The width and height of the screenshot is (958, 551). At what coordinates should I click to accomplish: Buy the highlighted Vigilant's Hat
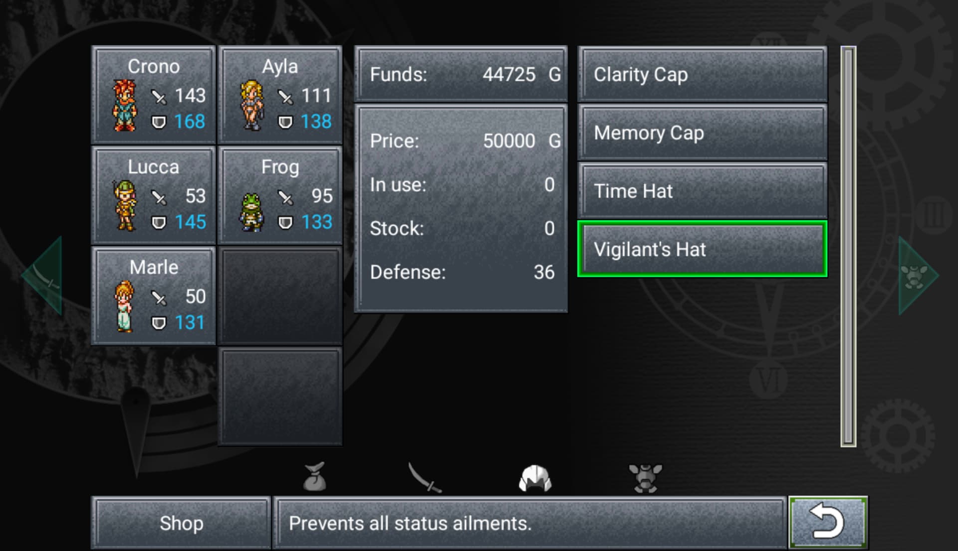(x=702, y=249)
